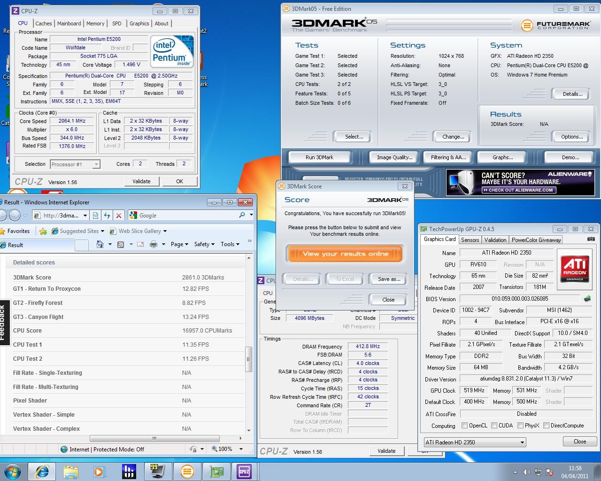Viewport: 601px width, 481px height.
Task: Click the Alienware check out banner link
Action: point(519,190)
